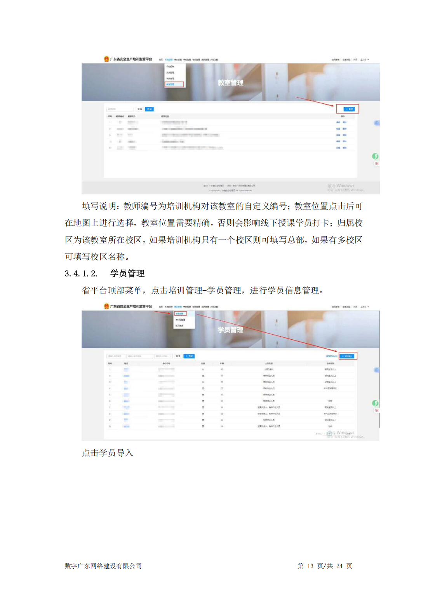The image size is (428, 606).
Task: Click the ID number search field
Action: [x=139, y=356]
